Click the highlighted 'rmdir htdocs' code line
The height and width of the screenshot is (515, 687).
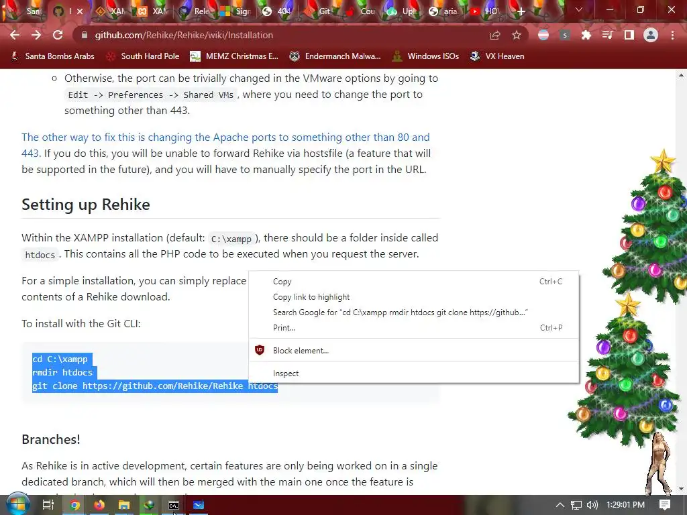62,372
